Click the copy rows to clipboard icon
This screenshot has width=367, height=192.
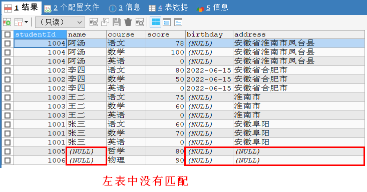click(x=18, y=22)
